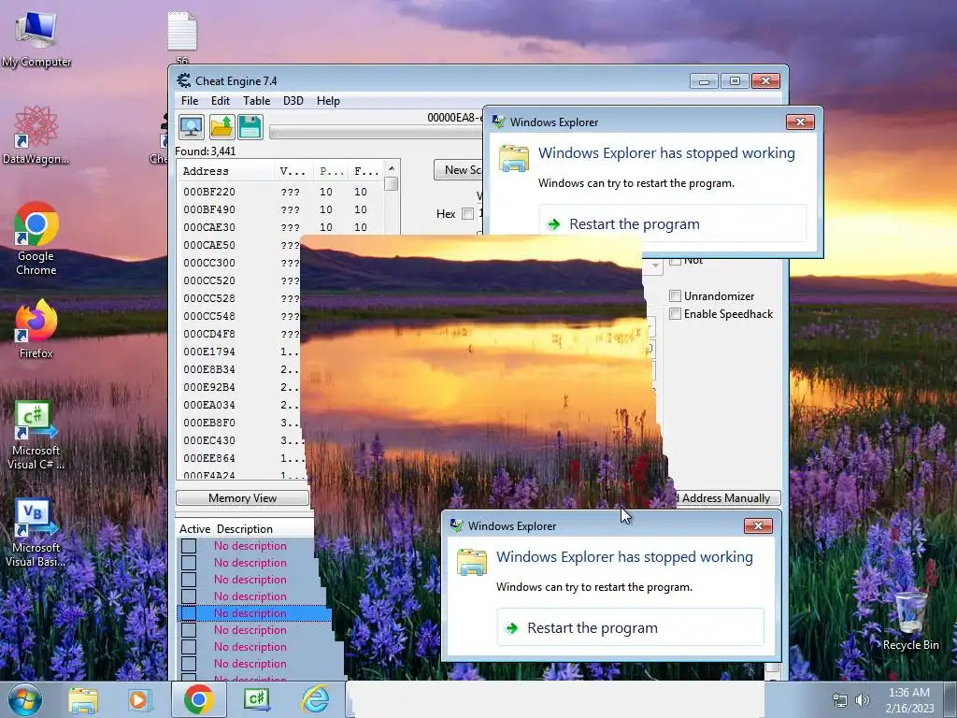Viewport: 957px width, 718px height.
Task: Click the Memory View button
Action: pos(242,498)
